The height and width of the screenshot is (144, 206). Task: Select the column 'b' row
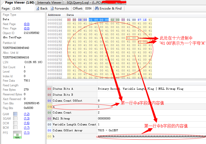pos(126,136)
